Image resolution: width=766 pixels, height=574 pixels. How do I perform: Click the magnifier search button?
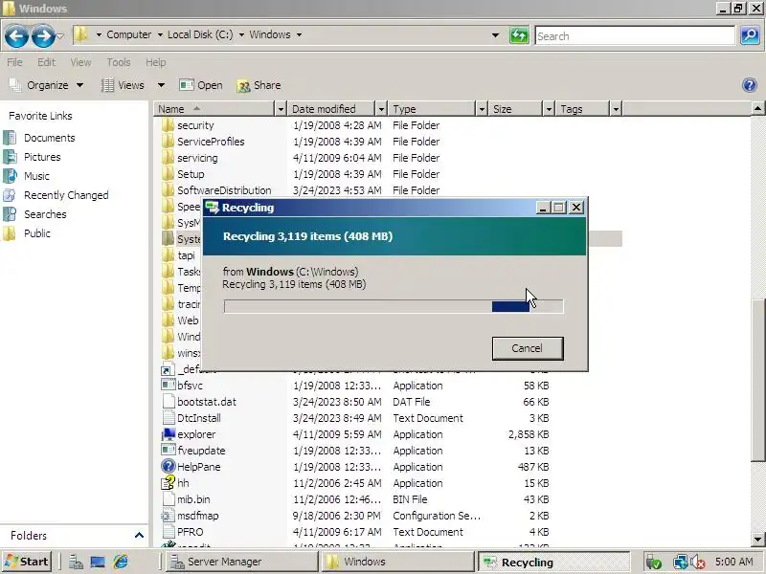750,35
